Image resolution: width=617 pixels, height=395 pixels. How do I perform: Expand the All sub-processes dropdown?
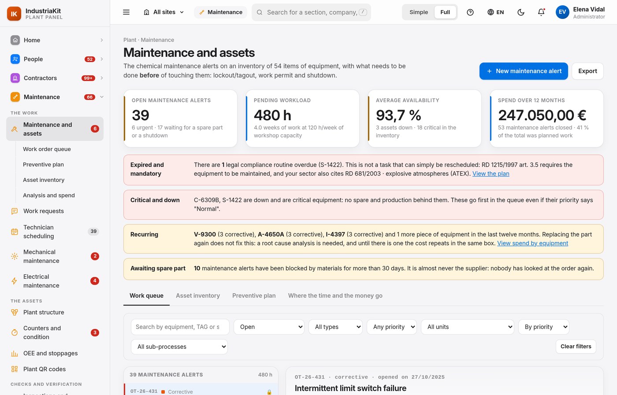point(179,347)
